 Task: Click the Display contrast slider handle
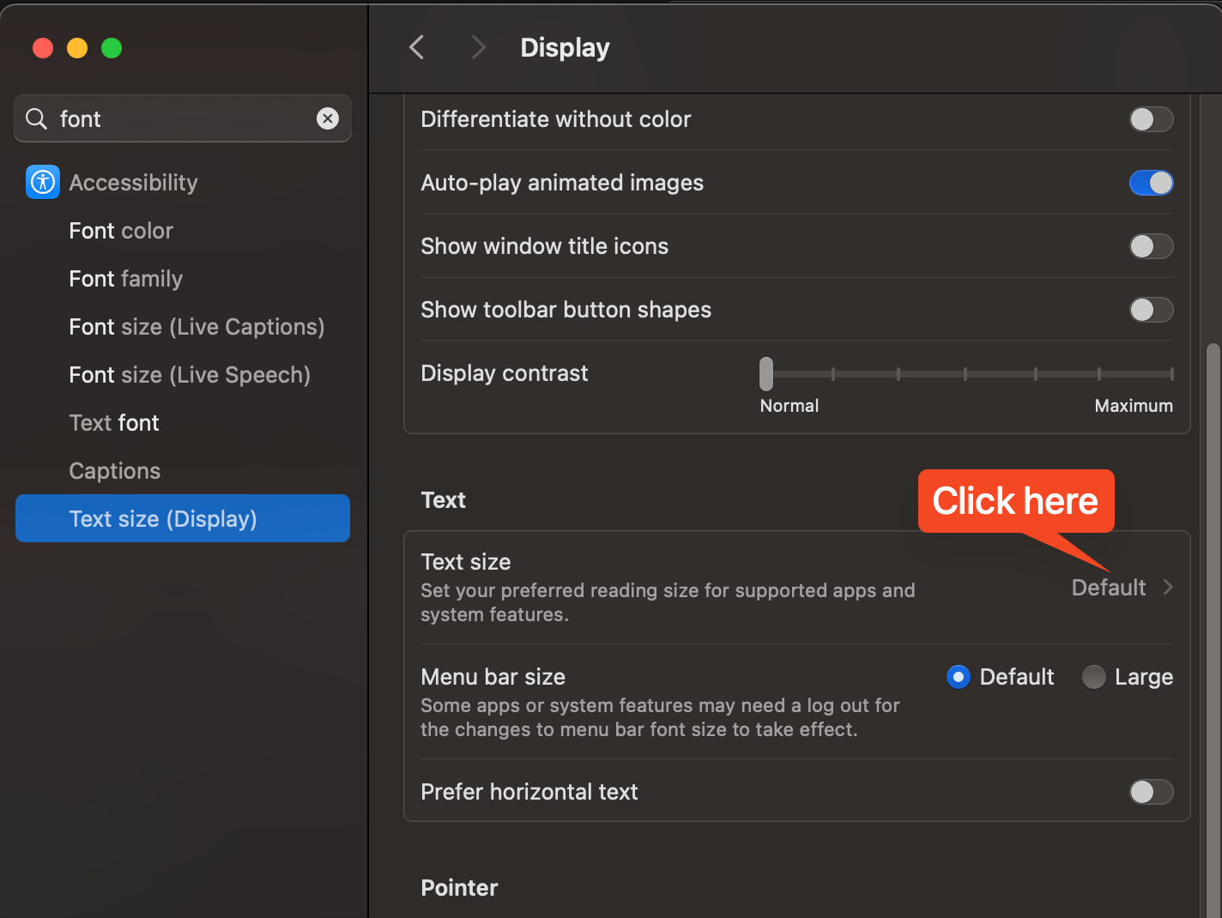(766, 374)
